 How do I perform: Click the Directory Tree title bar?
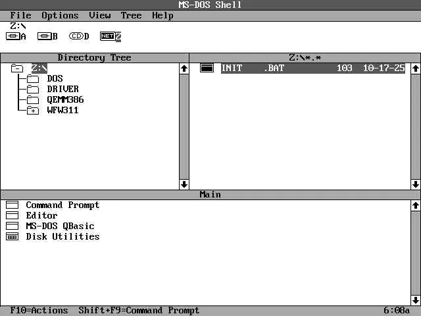95,58
